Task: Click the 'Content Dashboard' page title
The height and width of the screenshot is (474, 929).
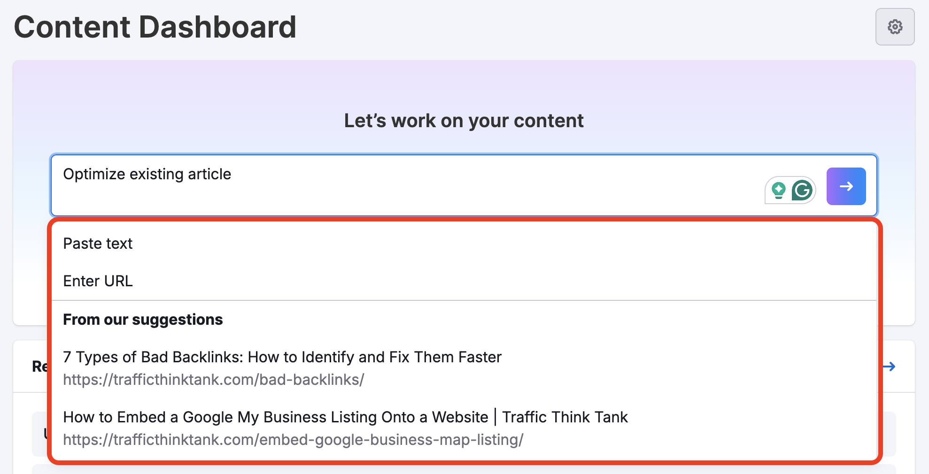Action: click(x=155, y=27)
